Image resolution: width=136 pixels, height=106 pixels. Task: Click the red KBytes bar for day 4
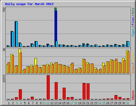click(x=20, y=95)
